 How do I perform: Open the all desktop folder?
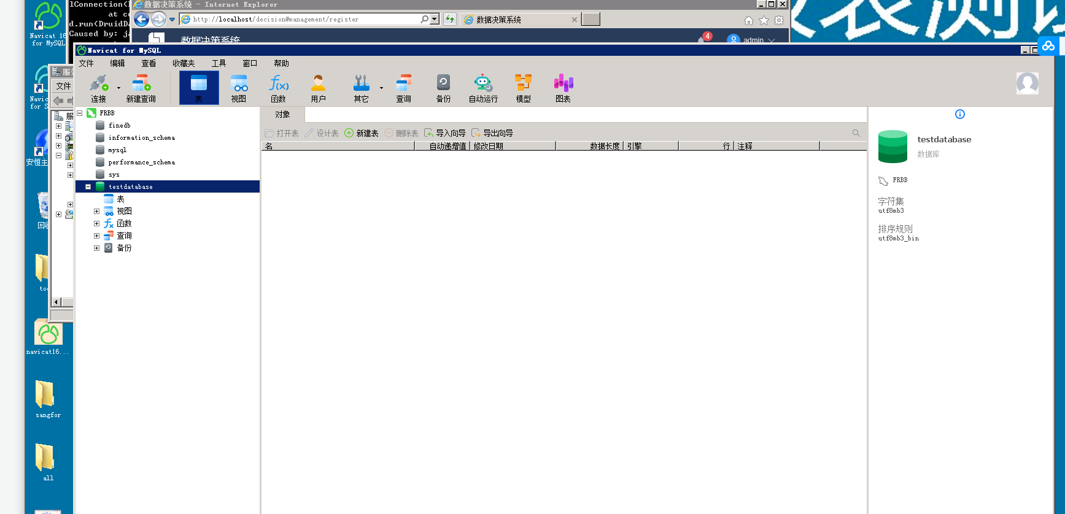pos(48,461)
